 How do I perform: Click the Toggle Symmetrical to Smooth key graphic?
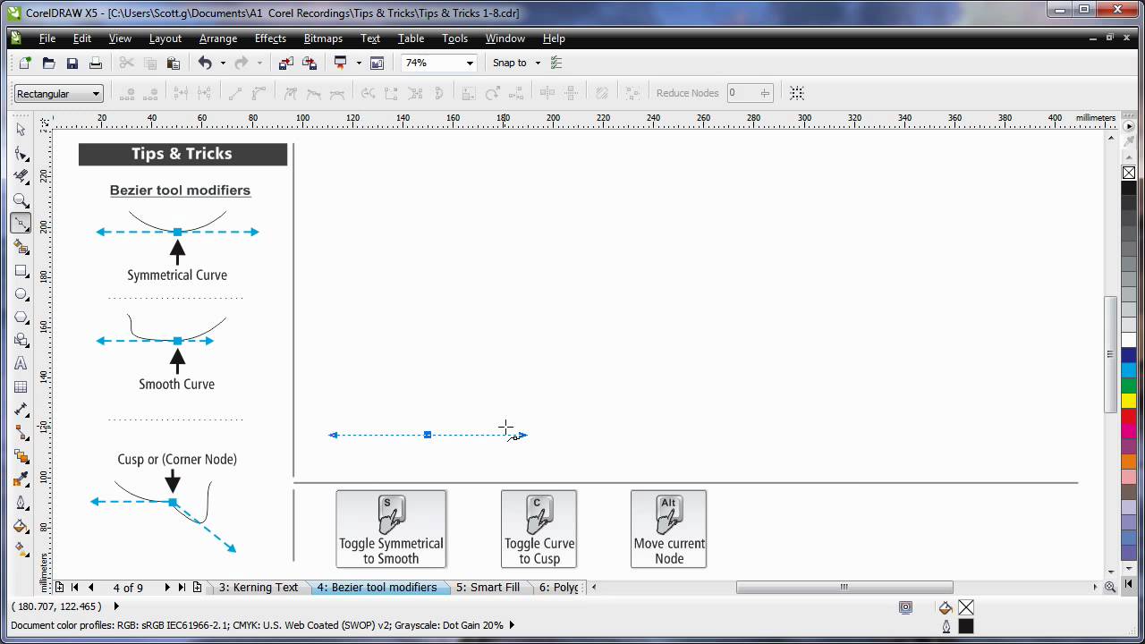point(391,529)
